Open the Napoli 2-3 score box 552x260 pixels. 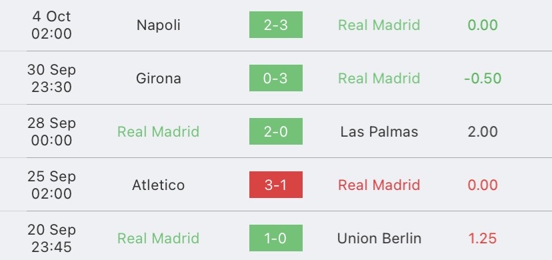(275, 25)
